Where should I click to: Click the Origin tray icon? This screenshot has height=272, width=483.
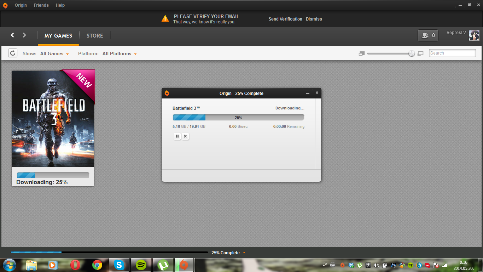click(342, 265)
